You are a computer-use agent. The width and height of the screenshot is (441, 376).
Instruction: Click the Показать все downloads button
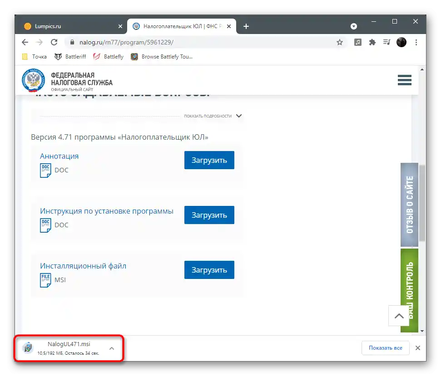tap(385, 348)
